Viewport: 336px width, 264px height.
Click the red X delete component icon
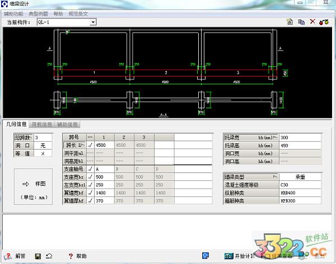(x=312, y=22)
